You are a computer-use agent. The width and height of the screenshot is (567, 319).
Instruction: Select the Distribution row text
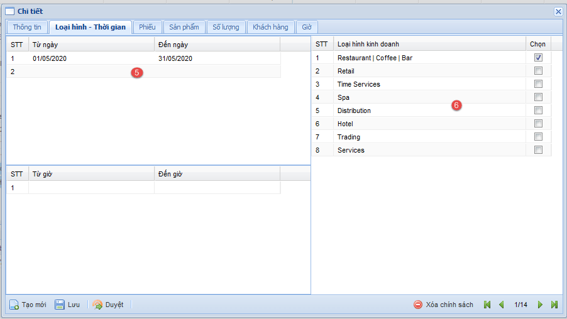click(354, 111)
